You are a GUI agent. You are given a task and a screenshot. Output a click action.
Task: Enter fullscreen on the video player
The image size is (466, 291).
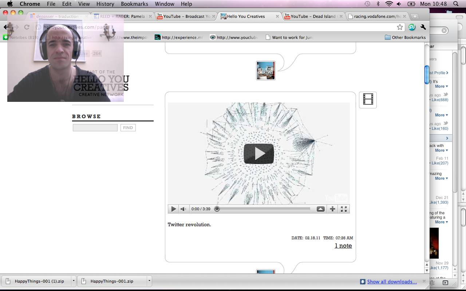(344, 209)
